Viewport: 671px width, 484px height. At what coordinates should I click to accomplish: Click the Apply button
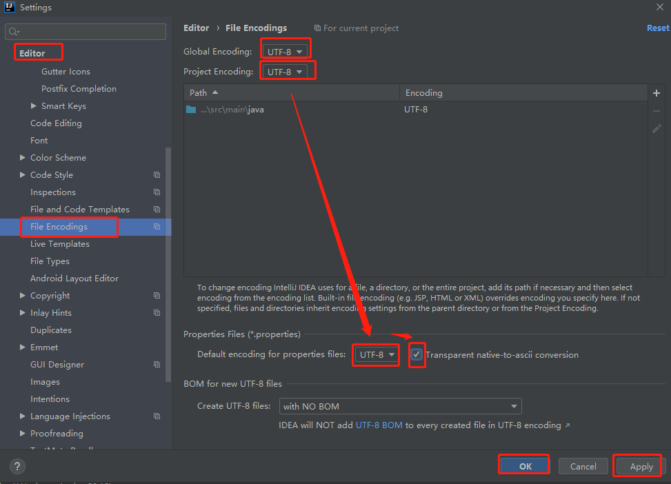coord(641,466)
